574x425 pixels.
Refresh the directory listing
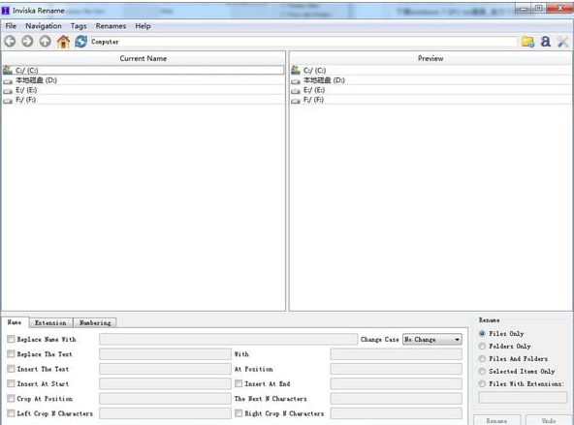[80, 42]
